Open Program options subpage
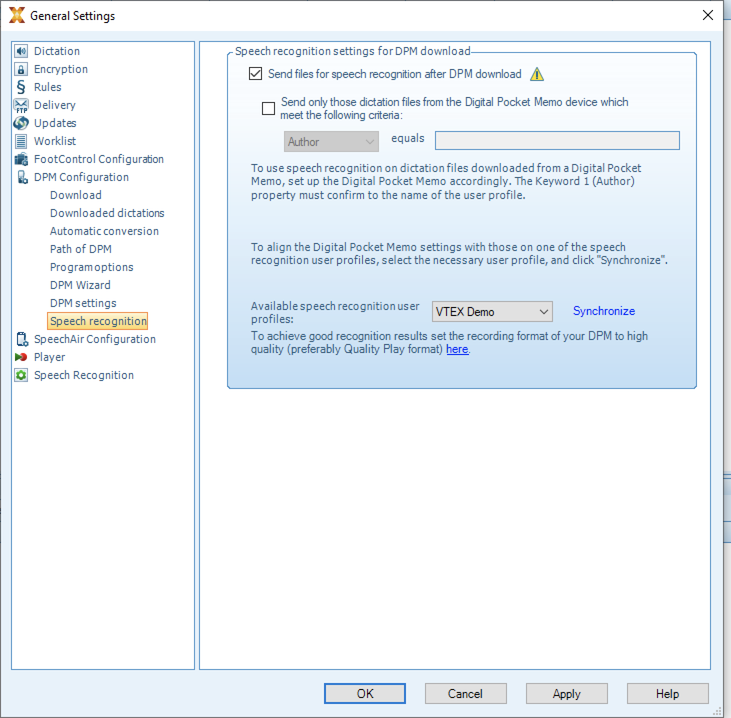 [91, 267]
